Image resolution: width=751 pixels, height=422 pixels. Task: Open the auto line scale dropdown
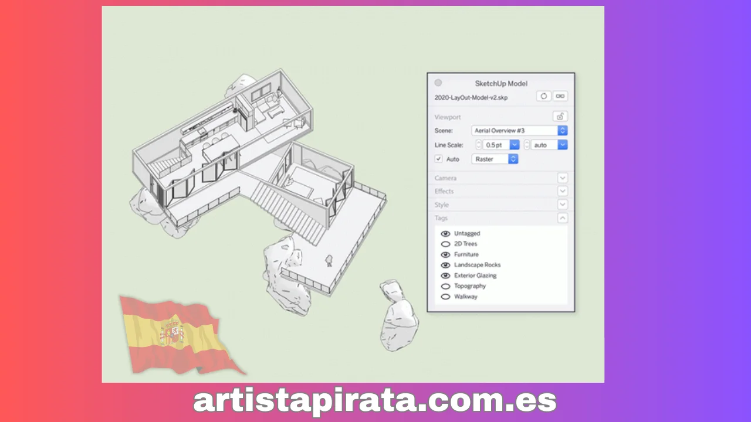tap(562, 145)
